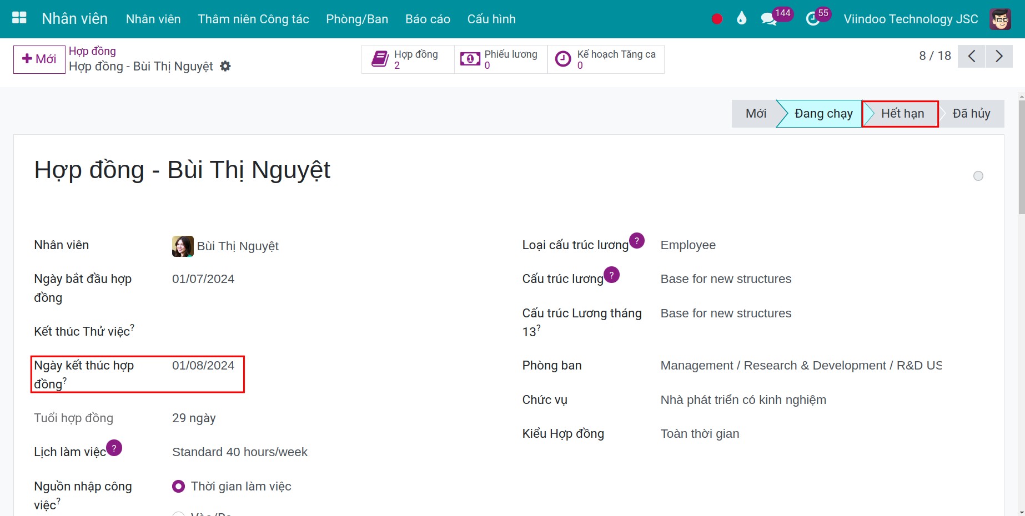Edit contract title Hợp đồng - Bùi Thị Nguyệt

[x=182, y=170]
